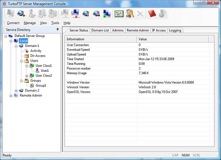Click the disconnect server toolbar icon

[76, 13]
